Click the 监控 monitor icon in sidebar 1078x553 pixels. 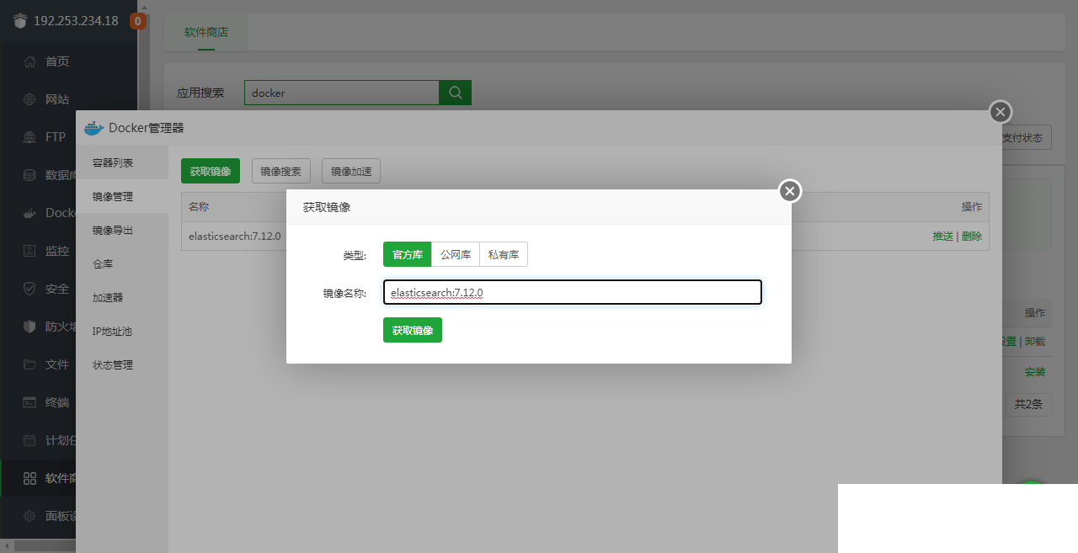coord(29,251)
